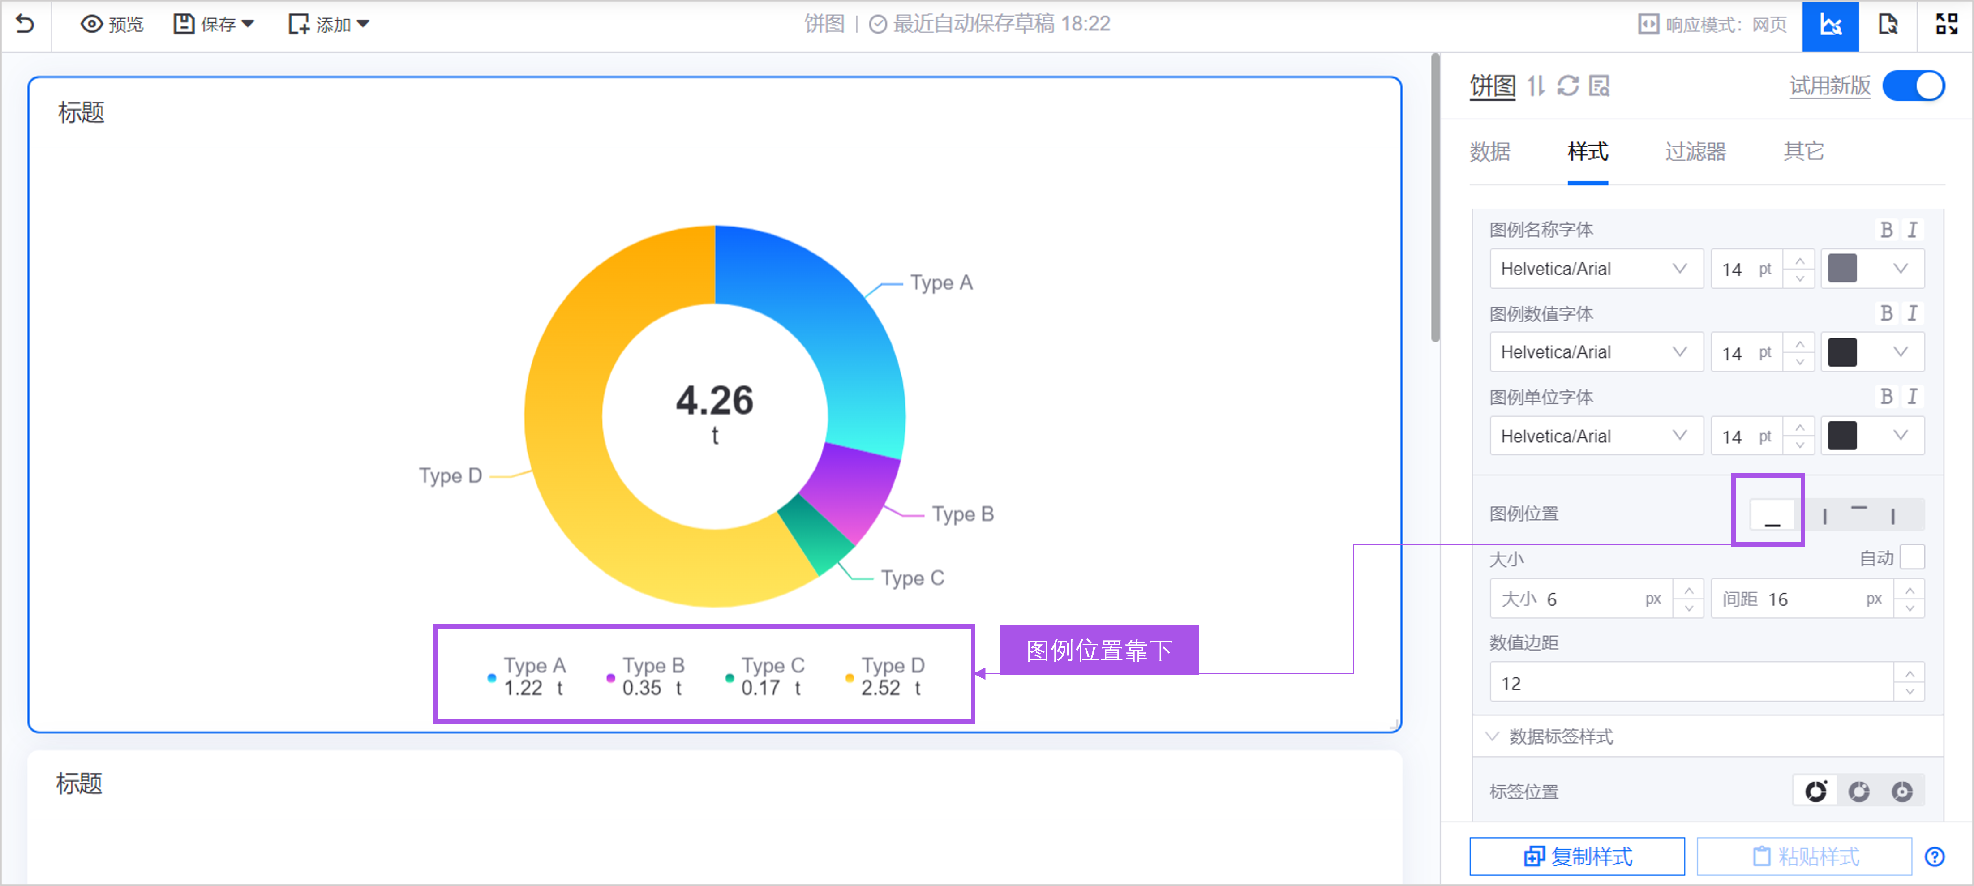Viewport: 1974px width, 886px height.
Task: Select the bottom legend position option
Action: (x=1772, y=514)
